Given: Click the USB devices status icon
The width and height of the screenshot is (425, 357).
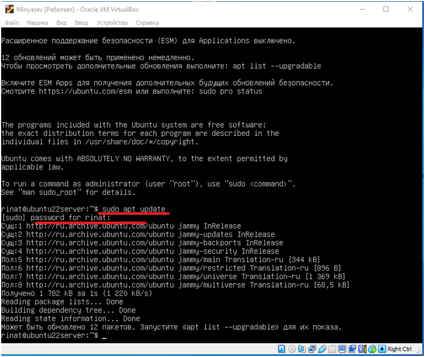Looking at the screenshot, I should click(x=322, y=349).
